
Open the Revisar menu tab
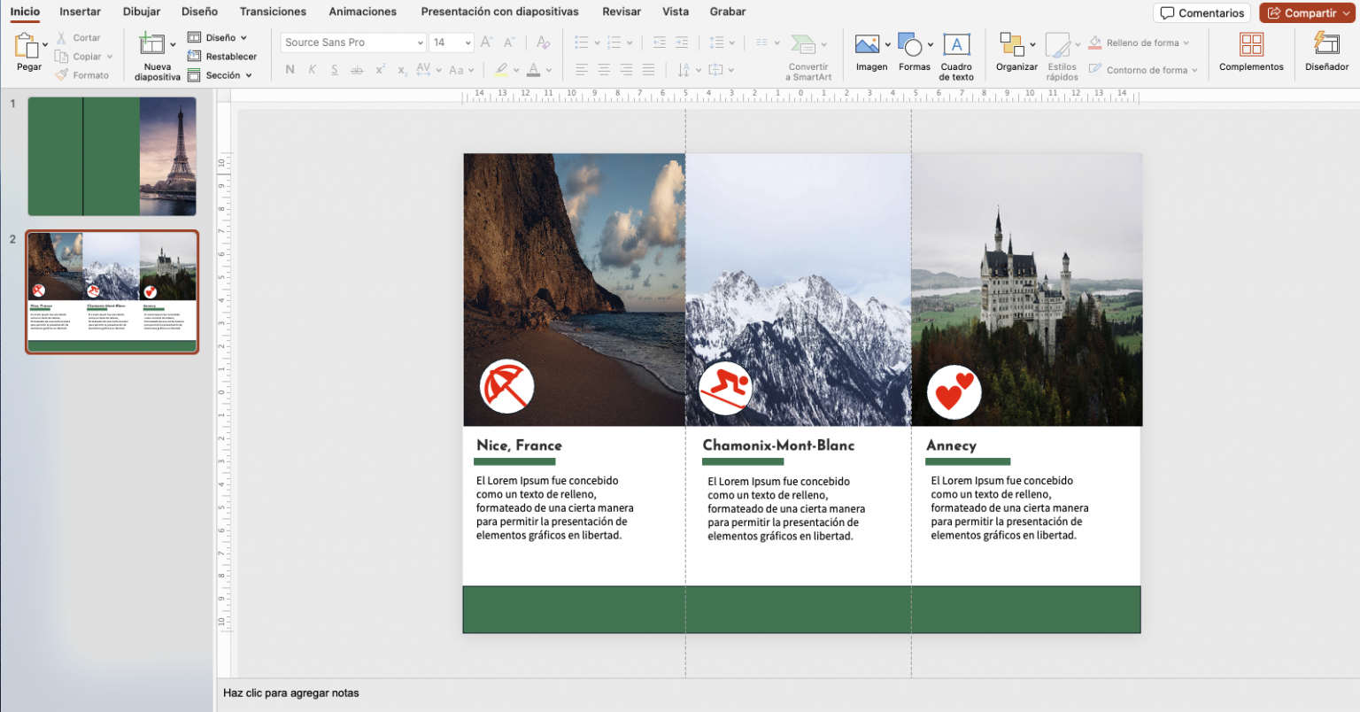tap(621, 12)
